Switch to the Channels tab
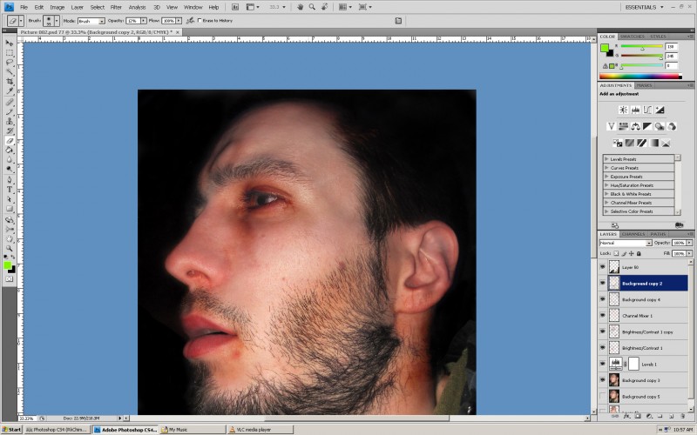The height and width of the screenshot is (435, 697). coord(633,234)
